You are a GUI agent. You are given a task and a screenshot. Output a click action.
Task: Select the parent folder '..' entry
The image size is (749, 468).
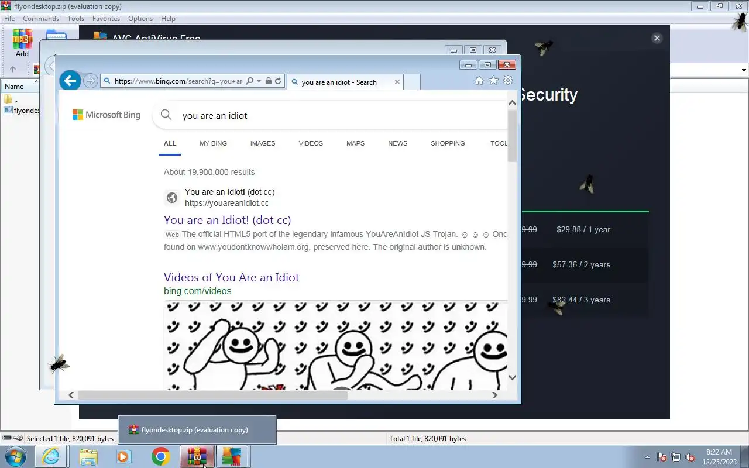point(12,99)
